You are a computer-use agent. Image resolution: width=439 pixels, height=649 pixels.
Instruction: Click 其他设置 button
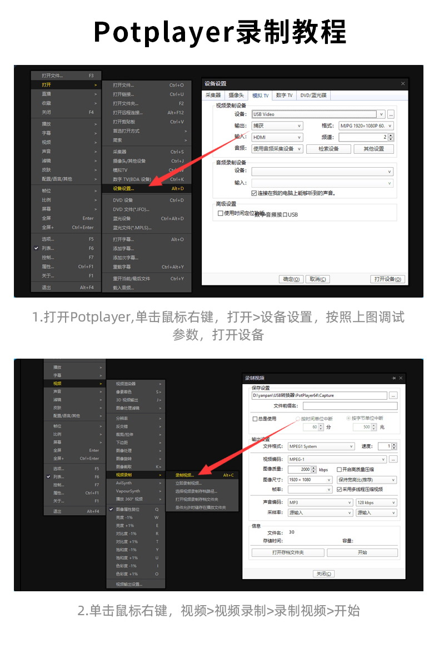[373, 149]
